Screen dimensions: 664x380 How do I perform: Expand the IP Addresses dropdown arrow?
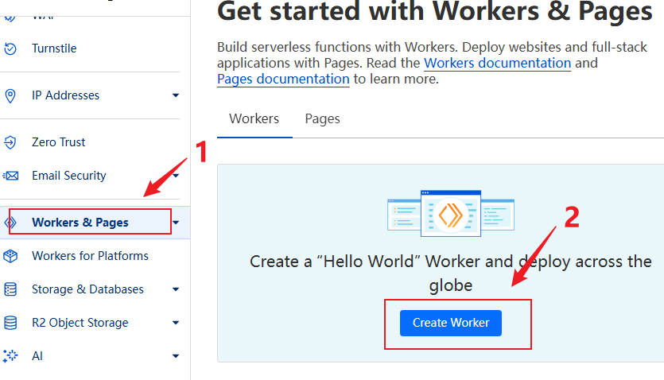[x=176, y=95]
